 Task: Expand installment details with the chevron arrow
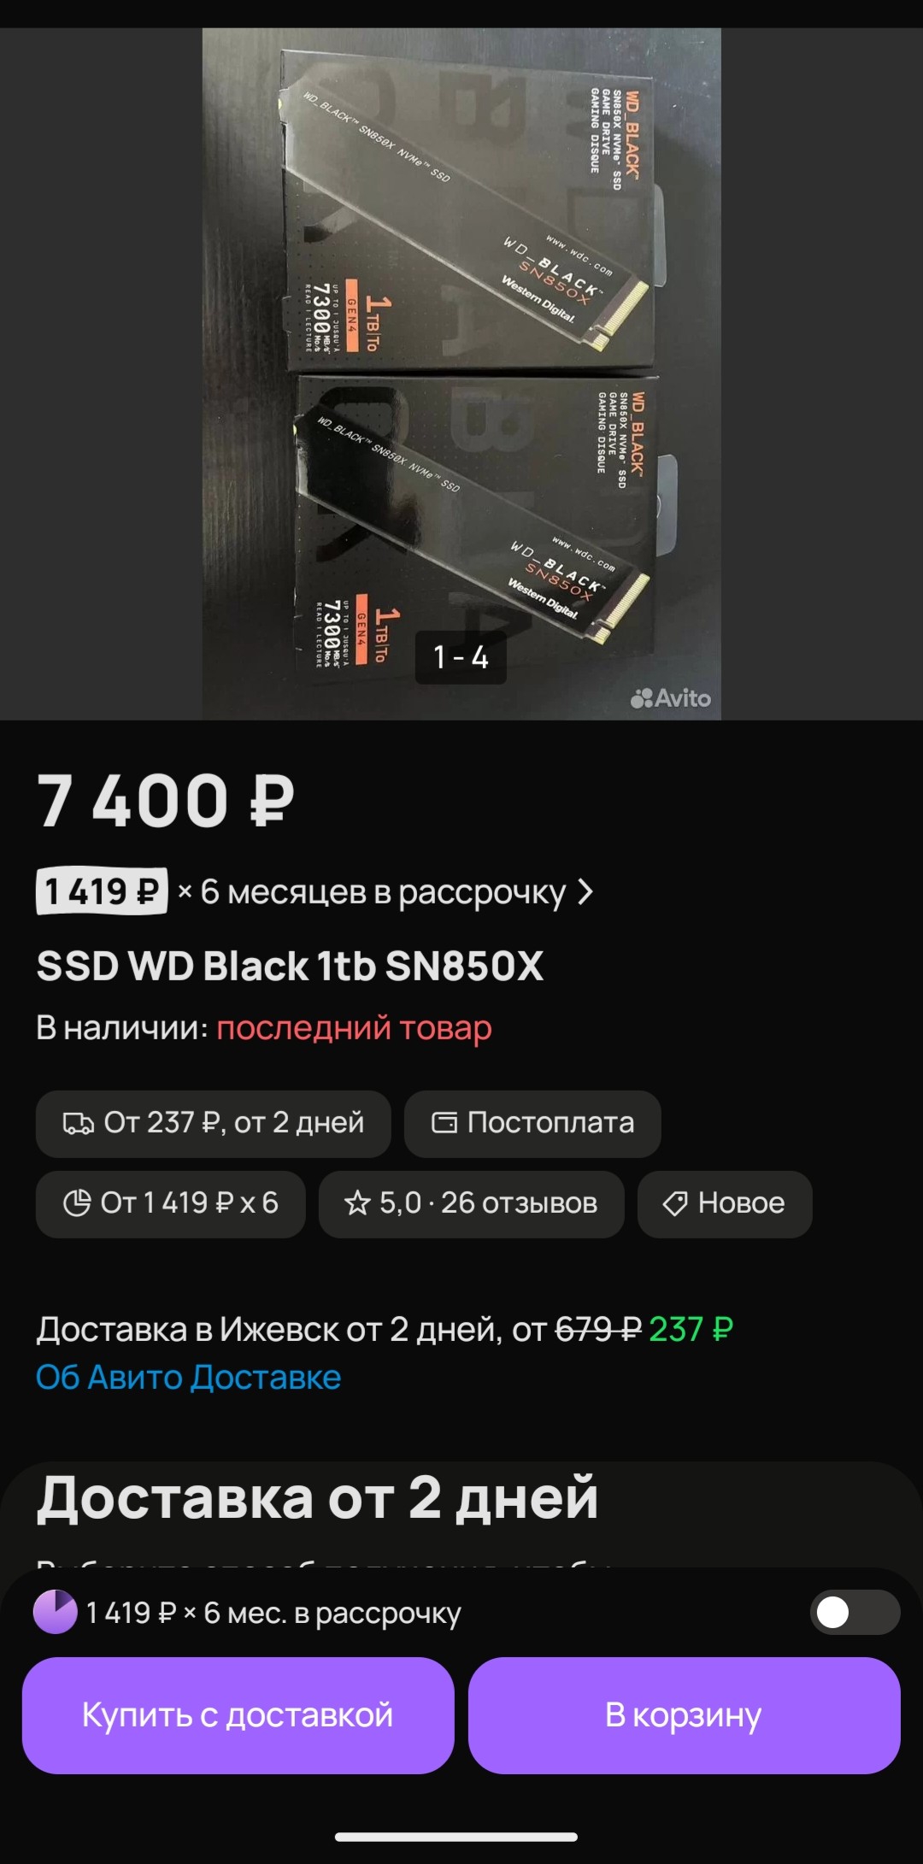[x=585, y=891]
